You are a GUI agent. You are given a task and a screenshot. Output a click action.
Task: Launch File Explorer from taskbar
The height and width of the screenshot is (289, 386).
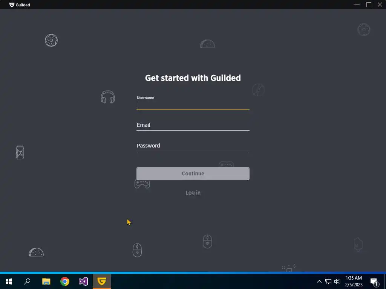(x=46, y=281)
